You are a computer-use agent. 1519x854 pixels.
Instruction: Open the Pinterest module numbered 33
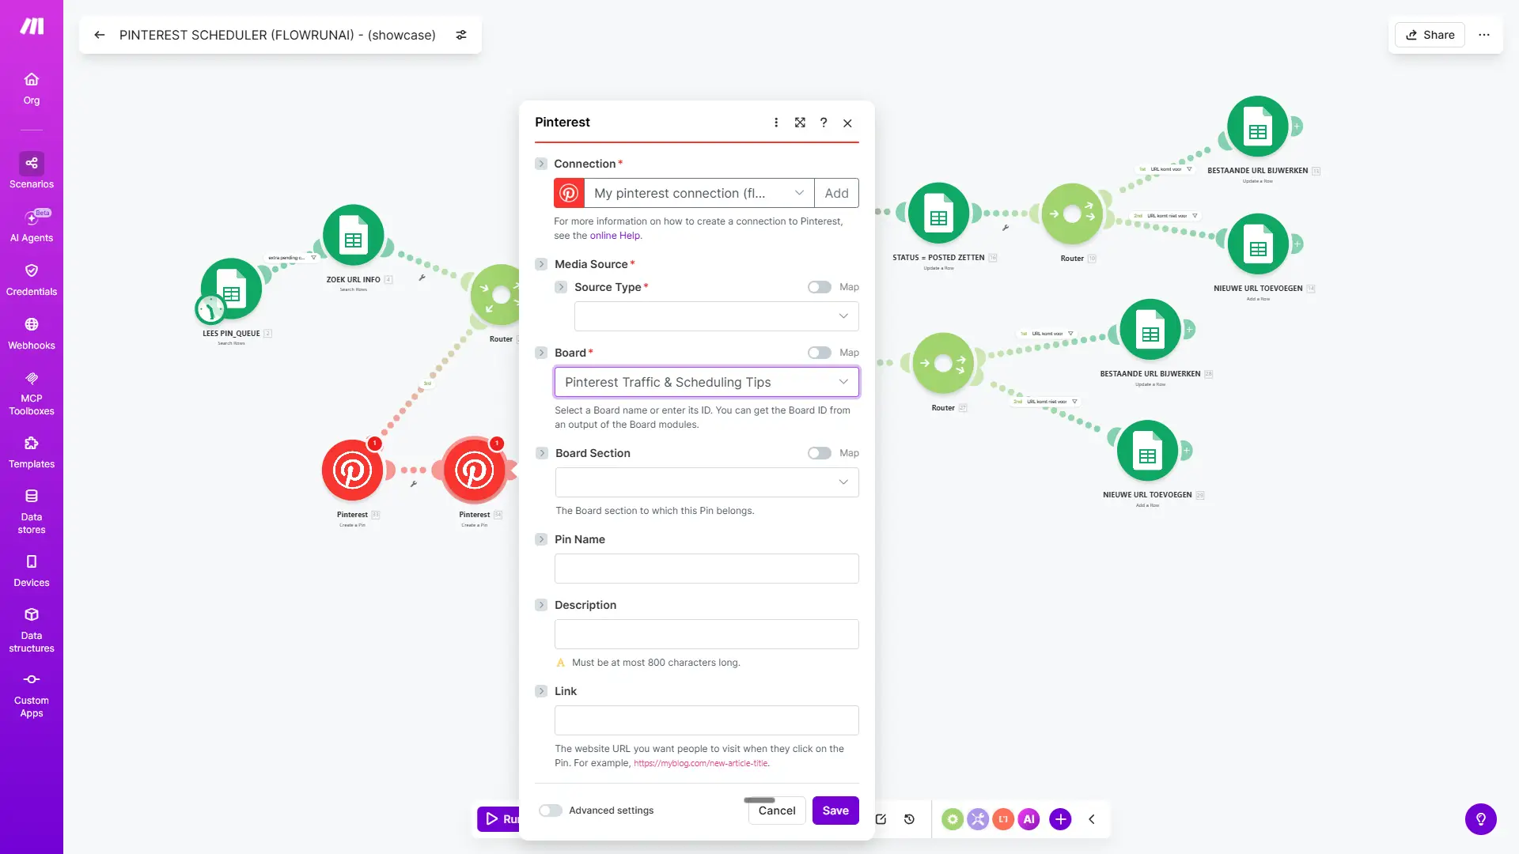(x=352, y=470)
